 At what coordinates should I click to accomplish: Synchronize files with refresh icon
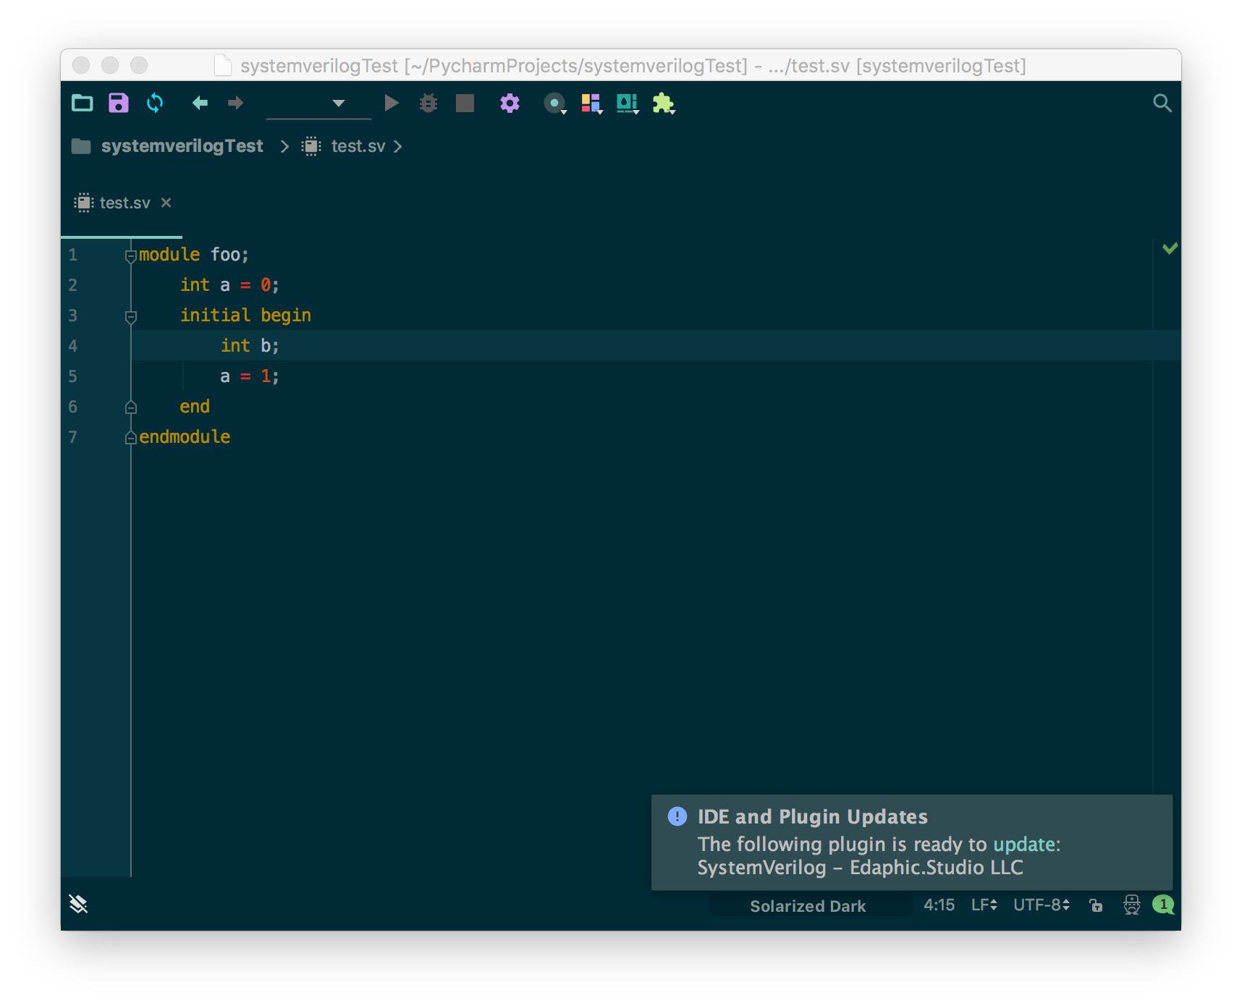coord(155,103)
